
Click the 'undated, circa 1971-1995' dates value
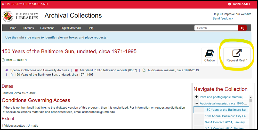tap(19, 93)
